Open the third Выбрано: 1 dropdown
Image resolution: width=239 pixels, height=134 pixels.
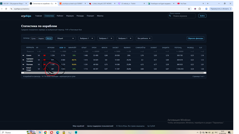pos(125,38)
